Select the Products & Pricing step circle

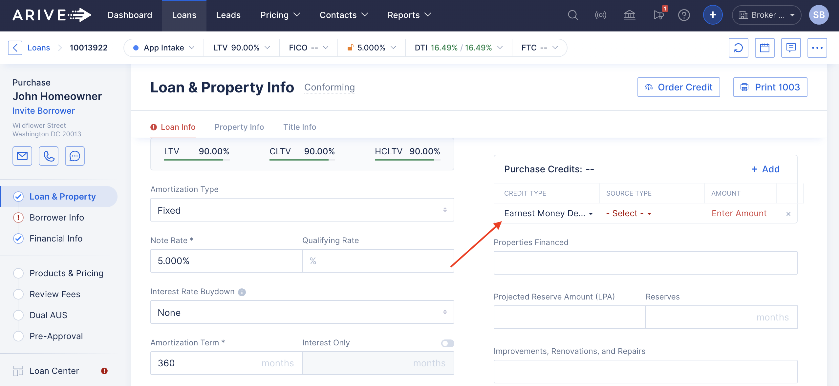point(18,273)
